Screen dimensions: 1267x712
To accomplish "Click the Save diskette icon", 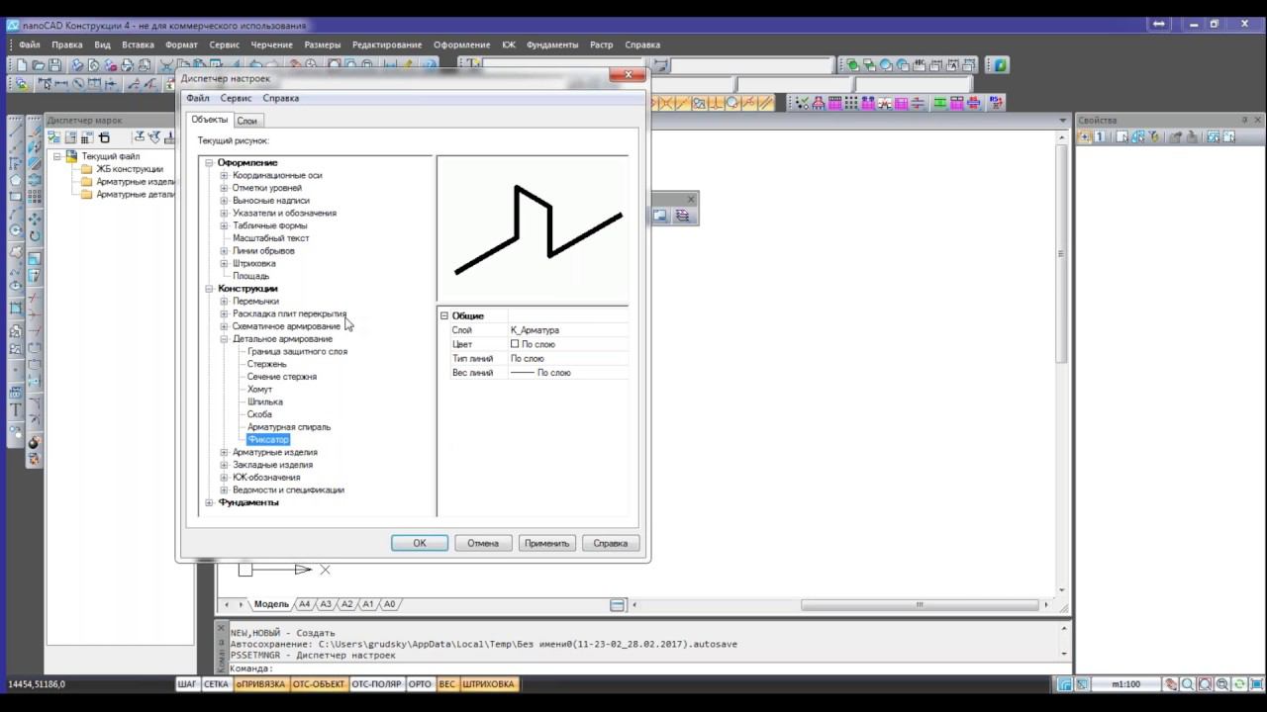I will (x=55, y=65).
